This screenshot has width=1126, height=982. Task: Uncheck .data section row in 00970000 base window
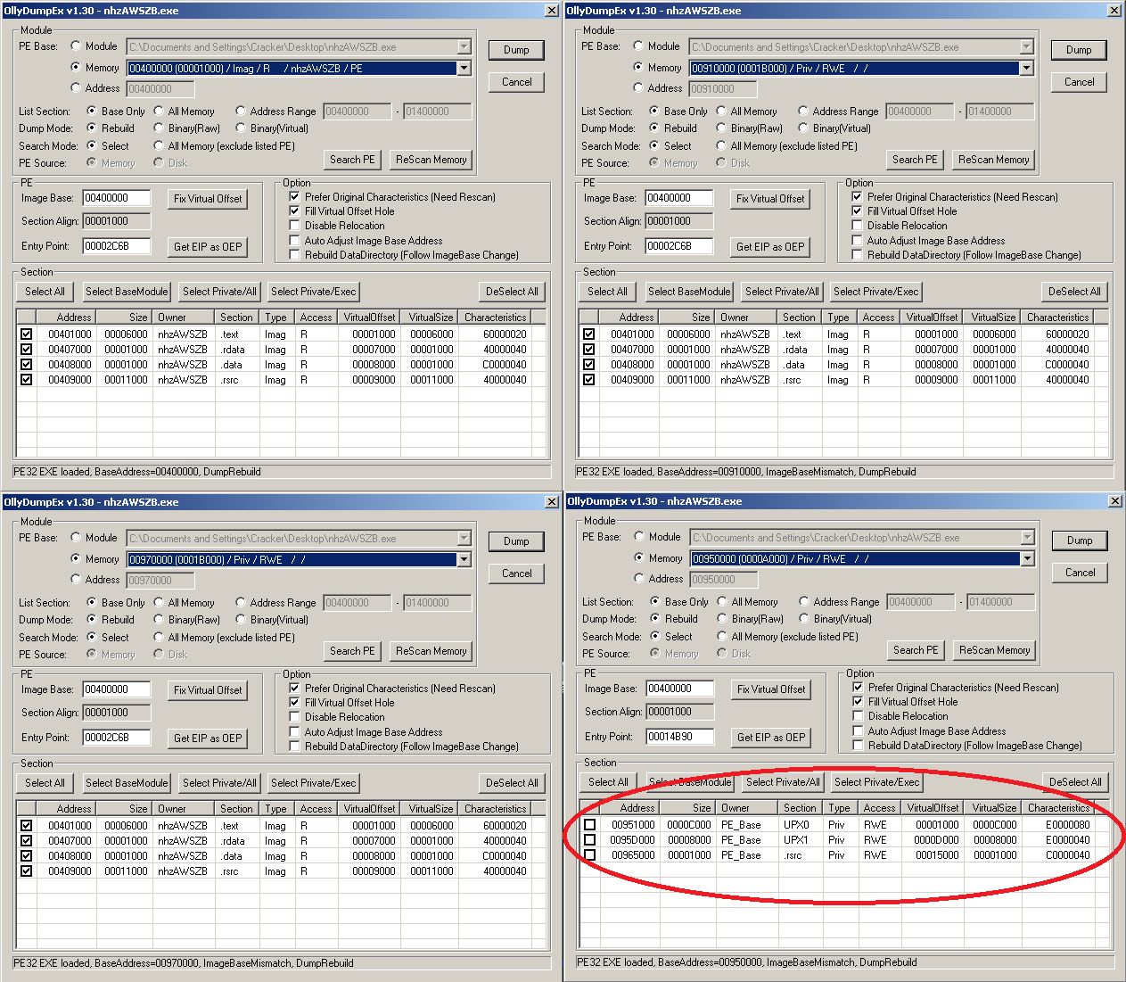click(27, 856)
